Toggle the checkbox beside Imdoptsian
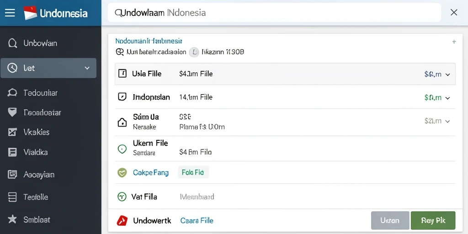 click(x=122, y=97)
